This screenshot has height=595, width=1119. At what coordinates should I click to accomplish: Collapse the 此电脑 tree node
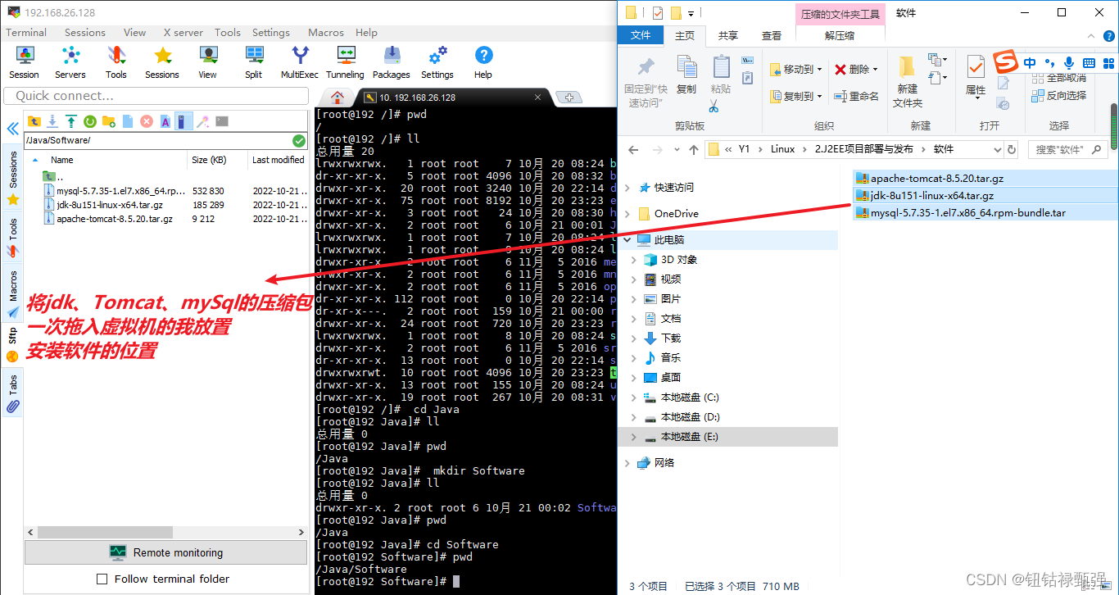tap(627, 238)
